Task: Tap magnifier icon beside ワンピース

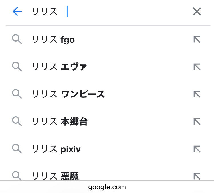Action: (x=17, y=94)
